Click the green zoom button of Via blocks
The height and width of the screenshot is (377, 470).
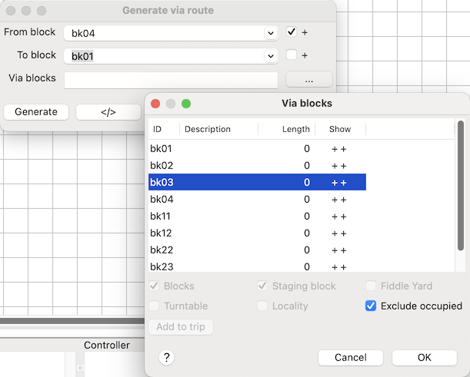click(186, 103)
